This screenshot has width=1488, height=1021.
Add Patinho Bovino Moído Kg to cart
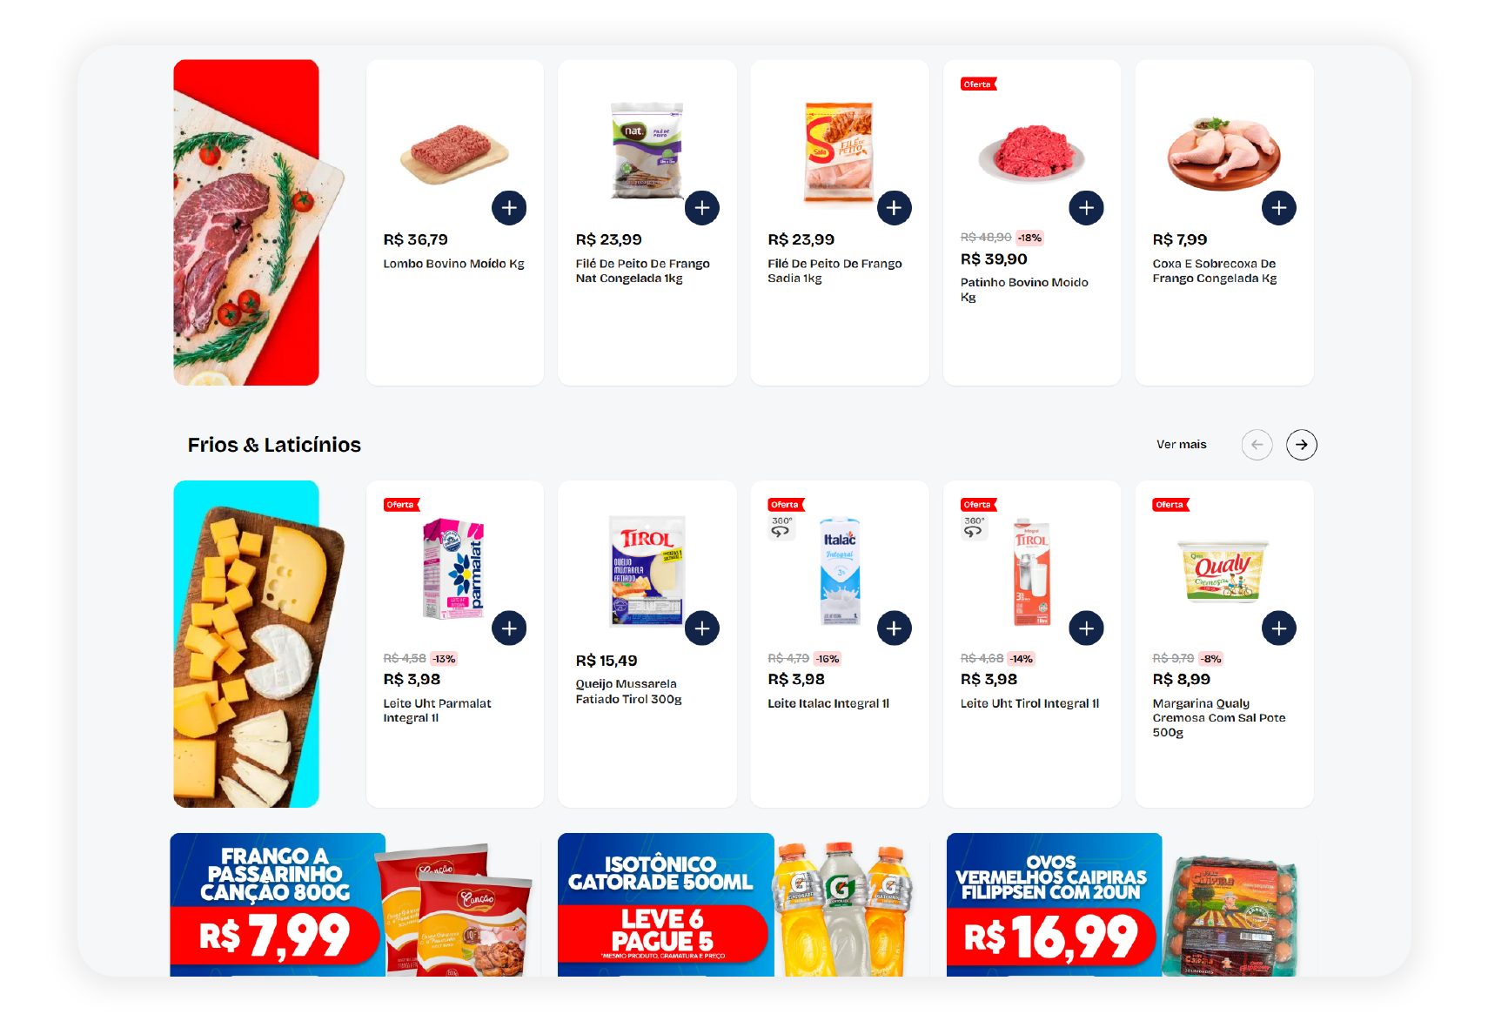[1087, 208]
